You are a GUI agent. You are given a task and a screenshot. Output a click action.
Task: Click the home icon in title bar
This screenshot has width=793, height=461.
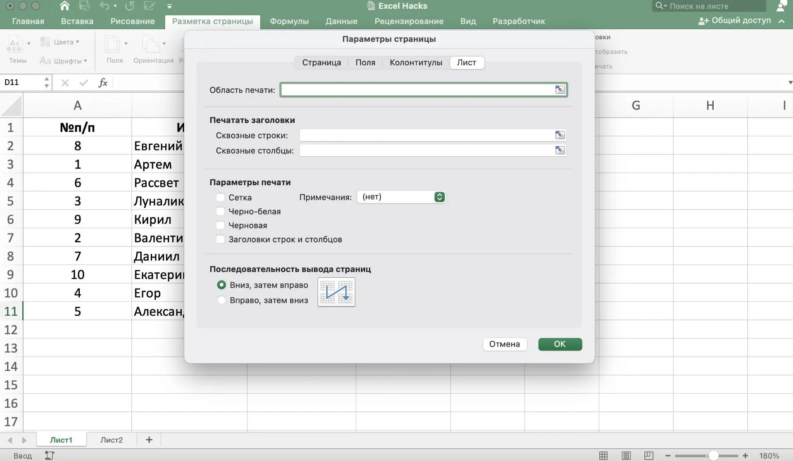[64, 6]
